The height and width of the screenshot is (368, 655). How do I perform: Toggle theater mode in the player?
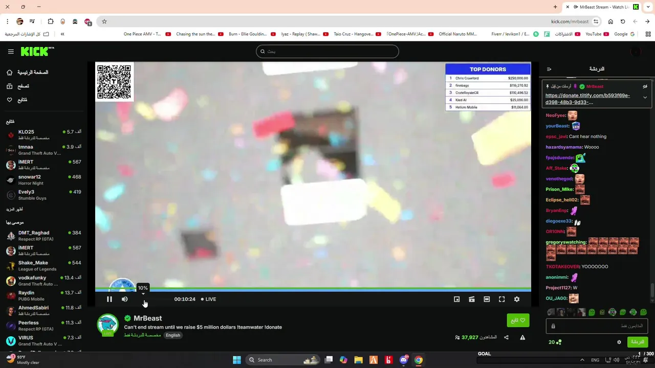[487, 299]
